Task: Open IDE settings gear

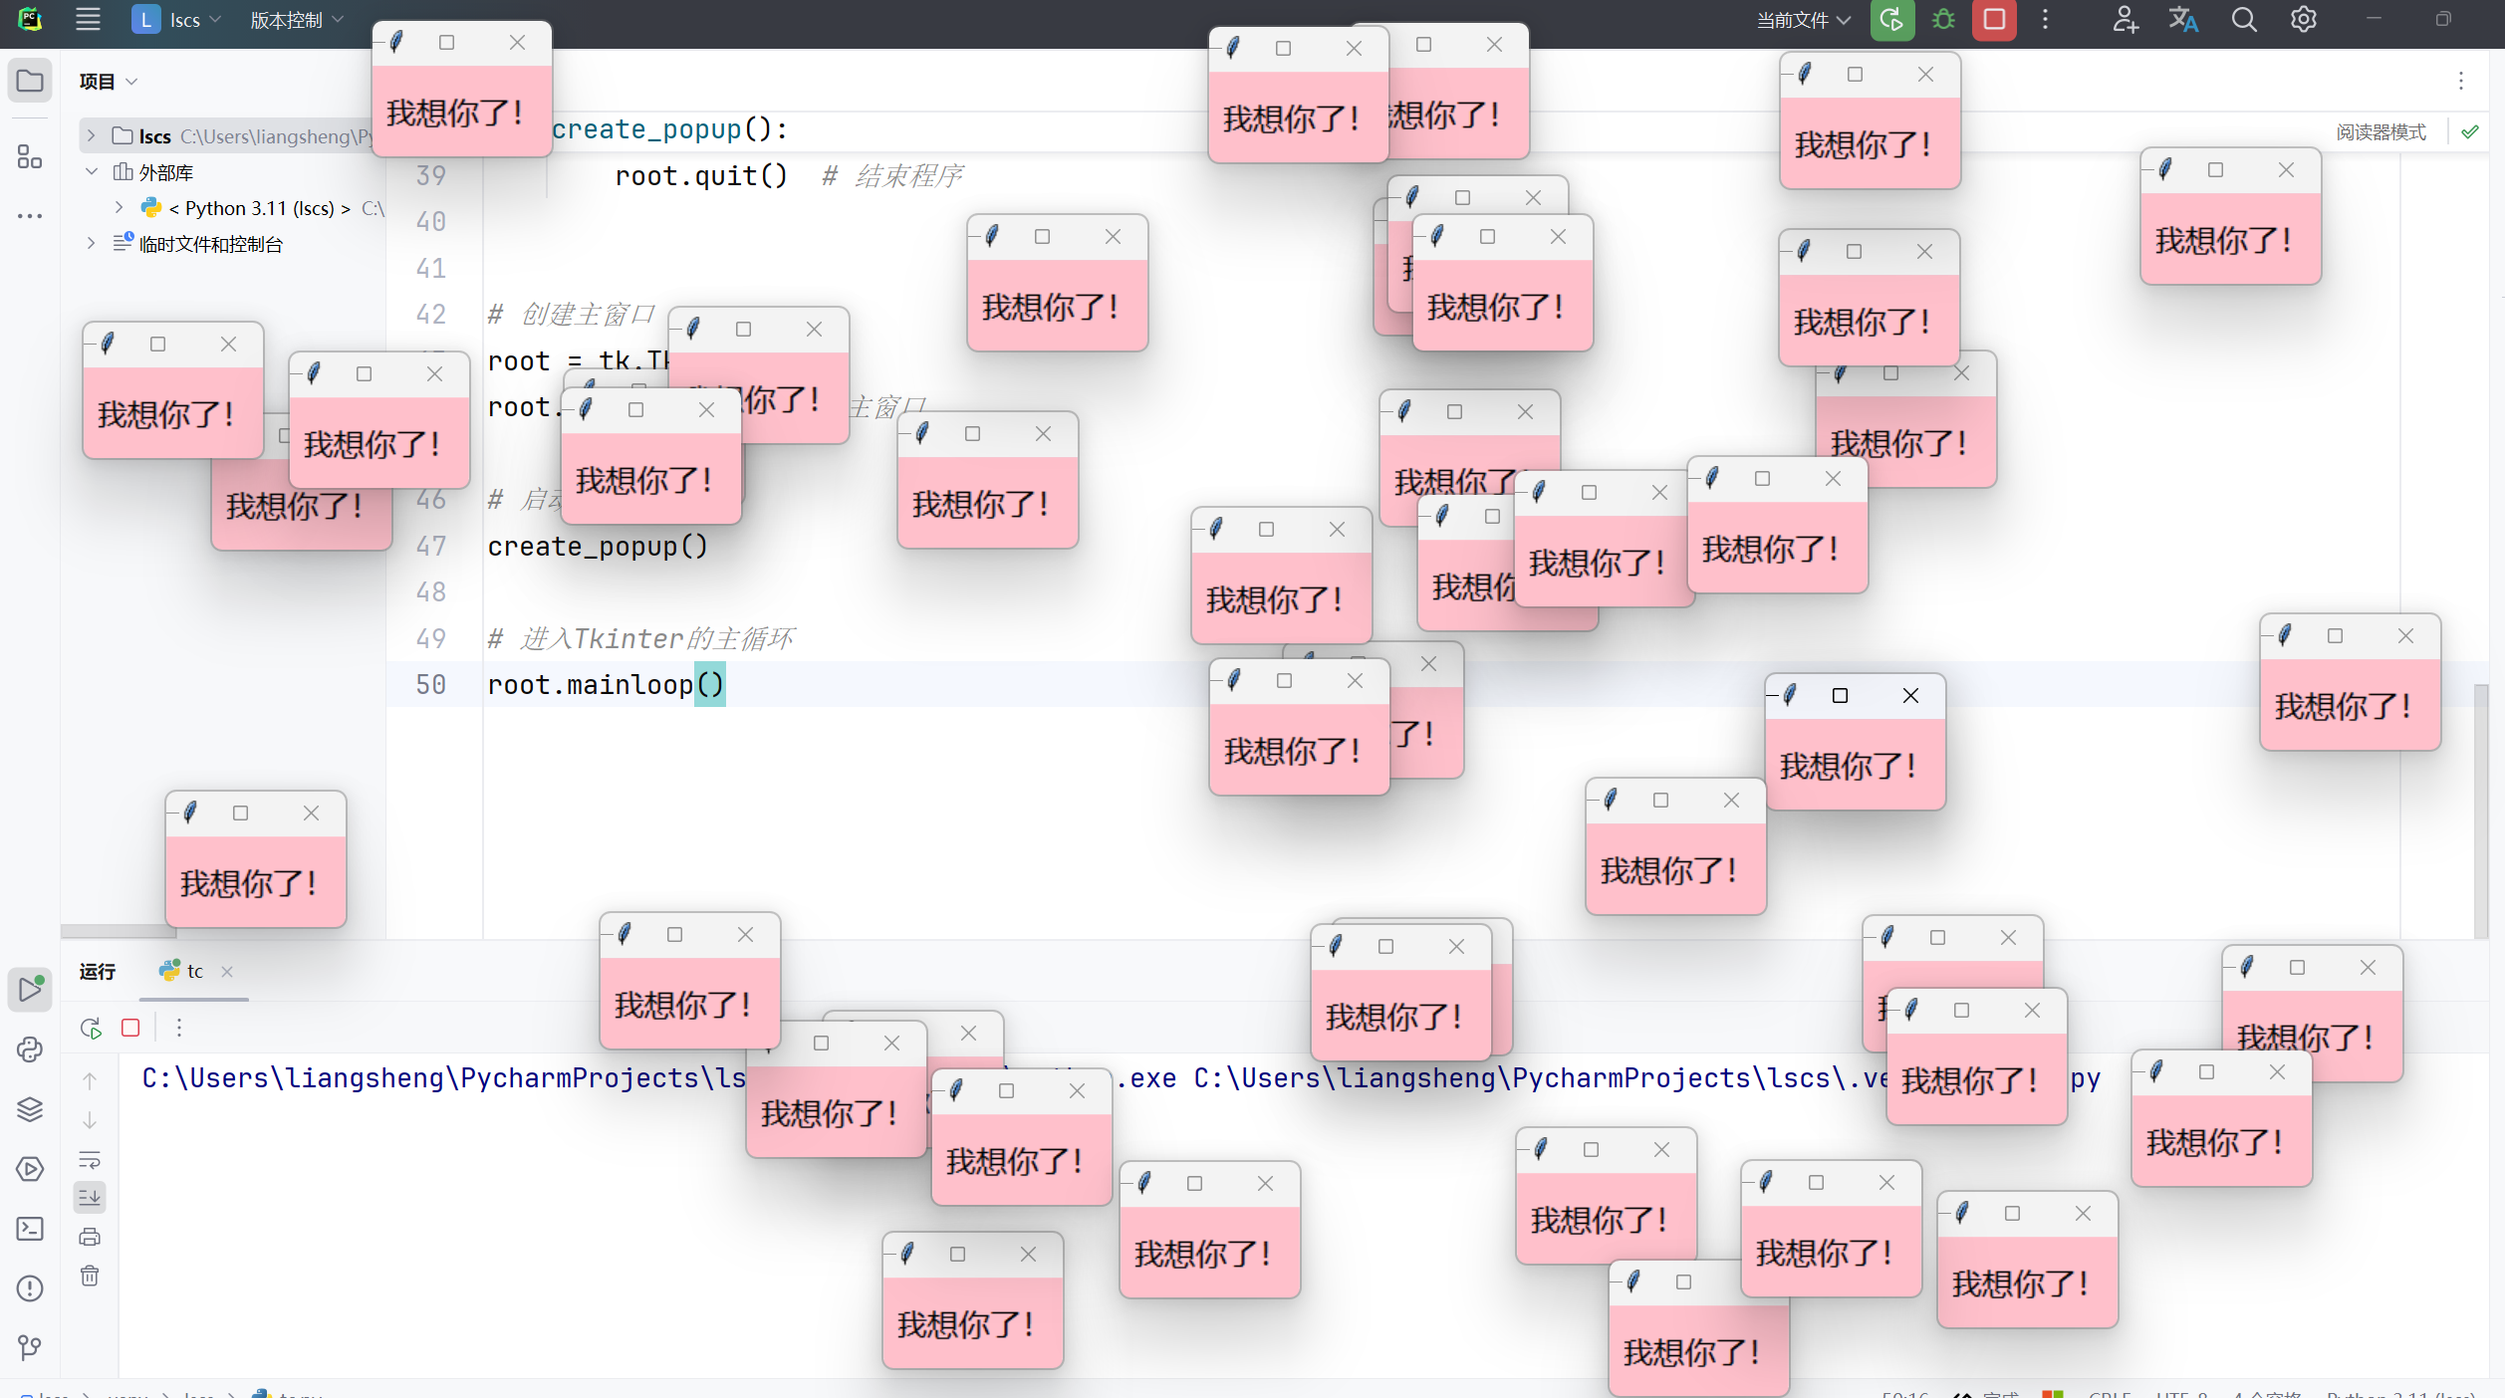Action: point(2303,20)
